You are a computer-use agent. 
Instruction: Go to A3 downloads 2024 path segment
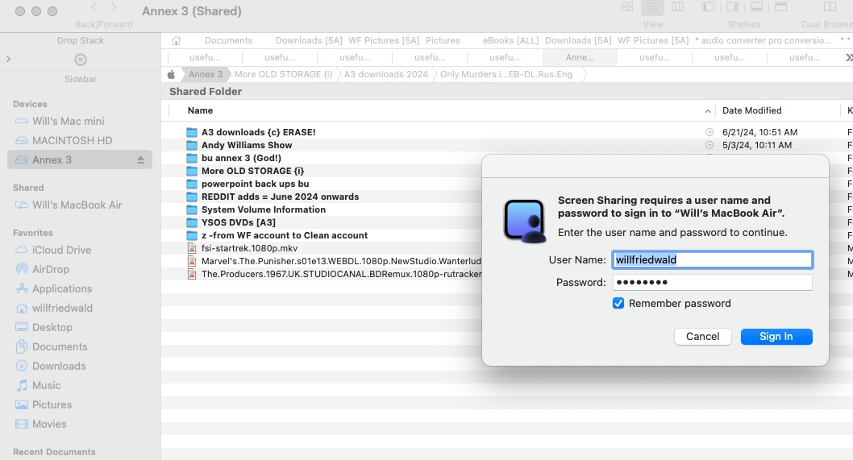[x=386, y=74]
